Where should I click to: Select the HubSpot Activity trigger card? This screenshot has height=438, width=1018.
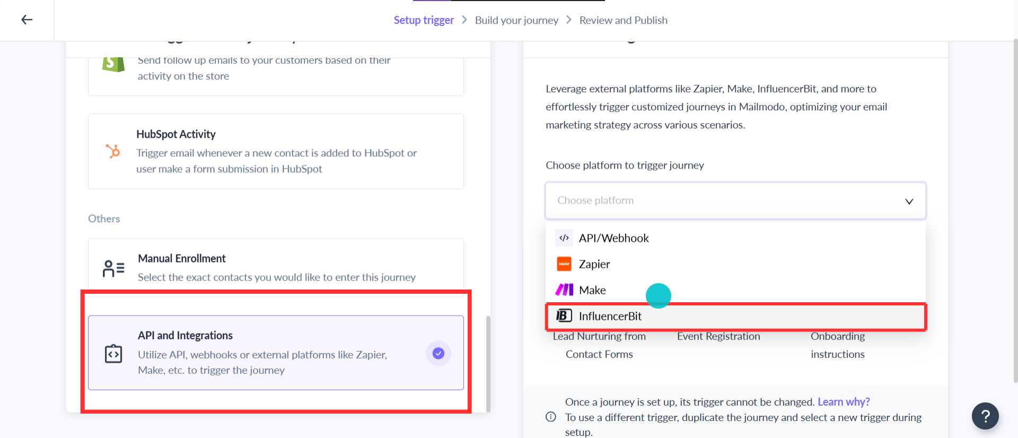click(x=276, y=151)
